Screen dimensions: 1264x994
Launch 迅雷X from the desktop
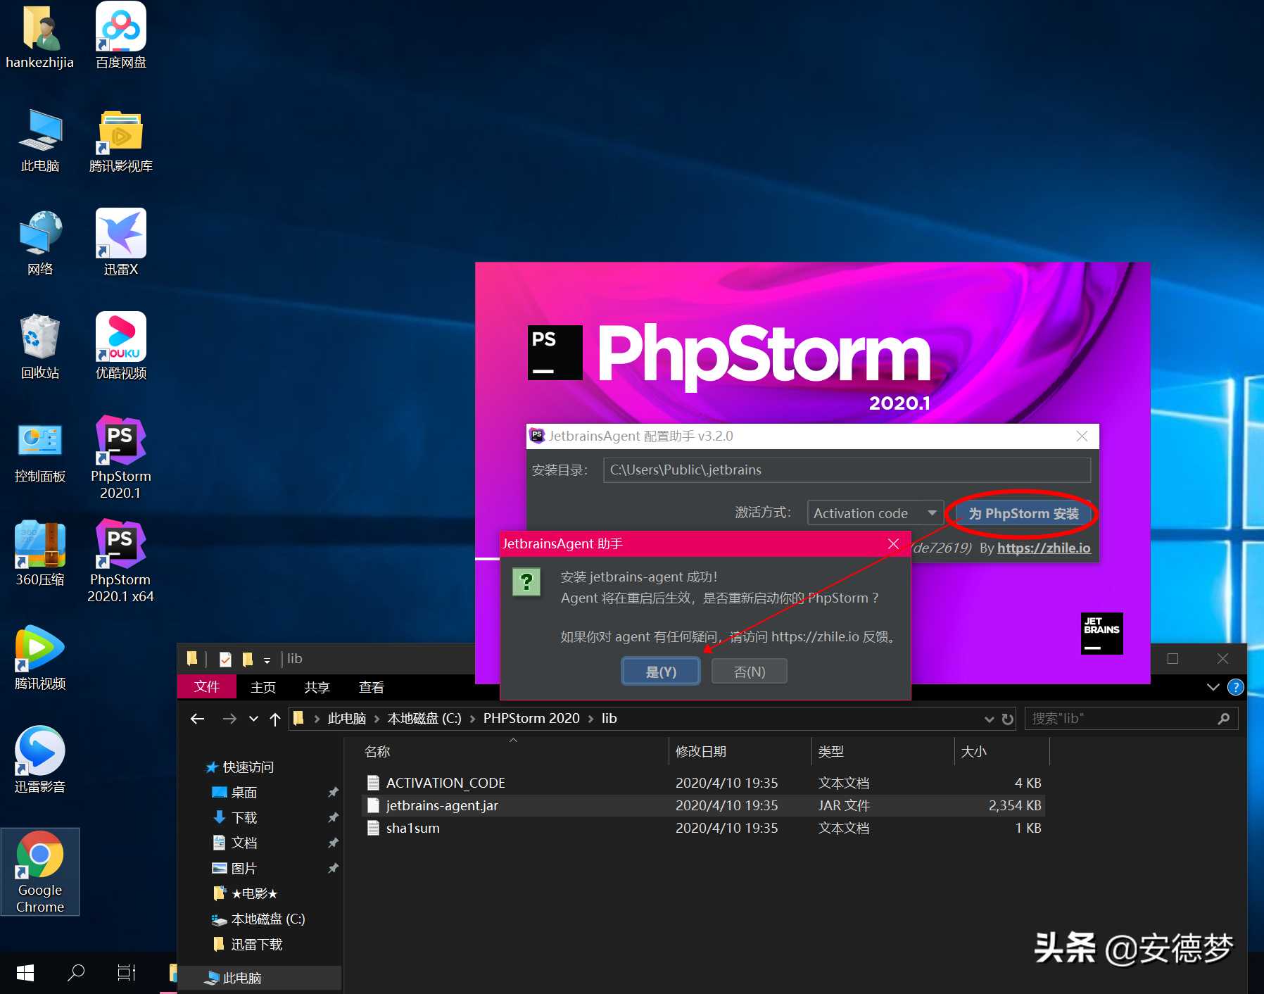pyautogui.click(x=121, y=244)
